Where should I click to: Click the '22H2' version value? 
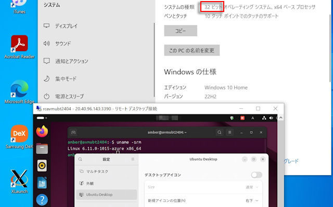(x=210, y=97)
